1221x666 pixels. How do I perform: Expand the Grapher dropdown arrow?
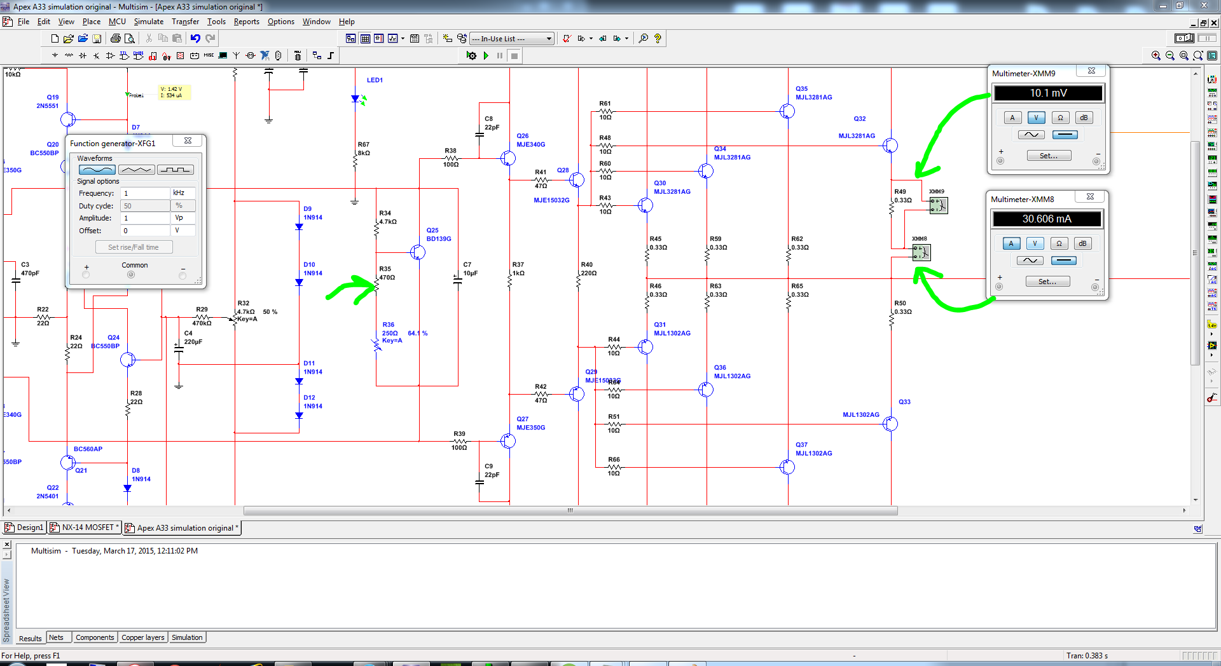pyautogui.click(x=403, y=39)
